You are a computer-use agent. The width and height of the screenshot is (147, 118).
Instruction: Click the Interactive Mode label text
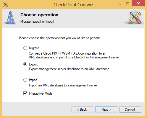(41, 94)
